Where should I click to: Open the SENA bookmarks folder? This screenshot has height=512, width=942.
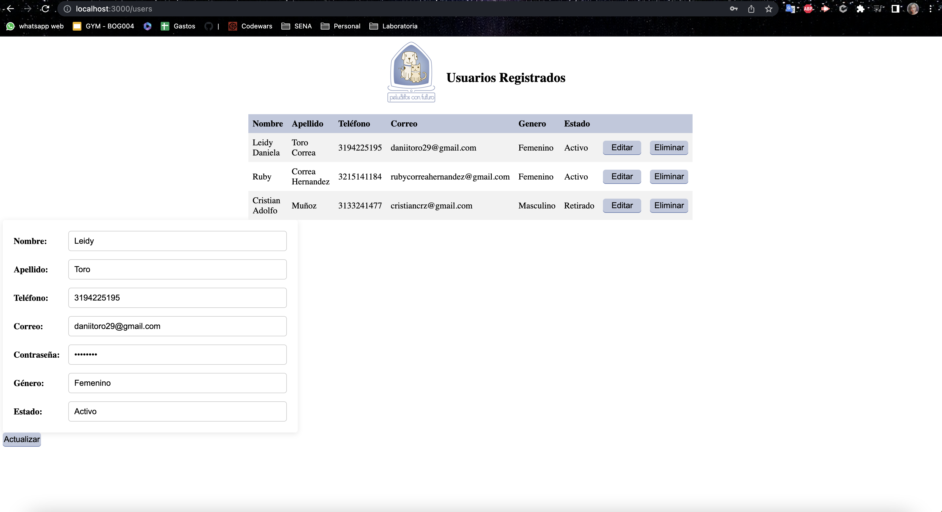pos(297,26)
